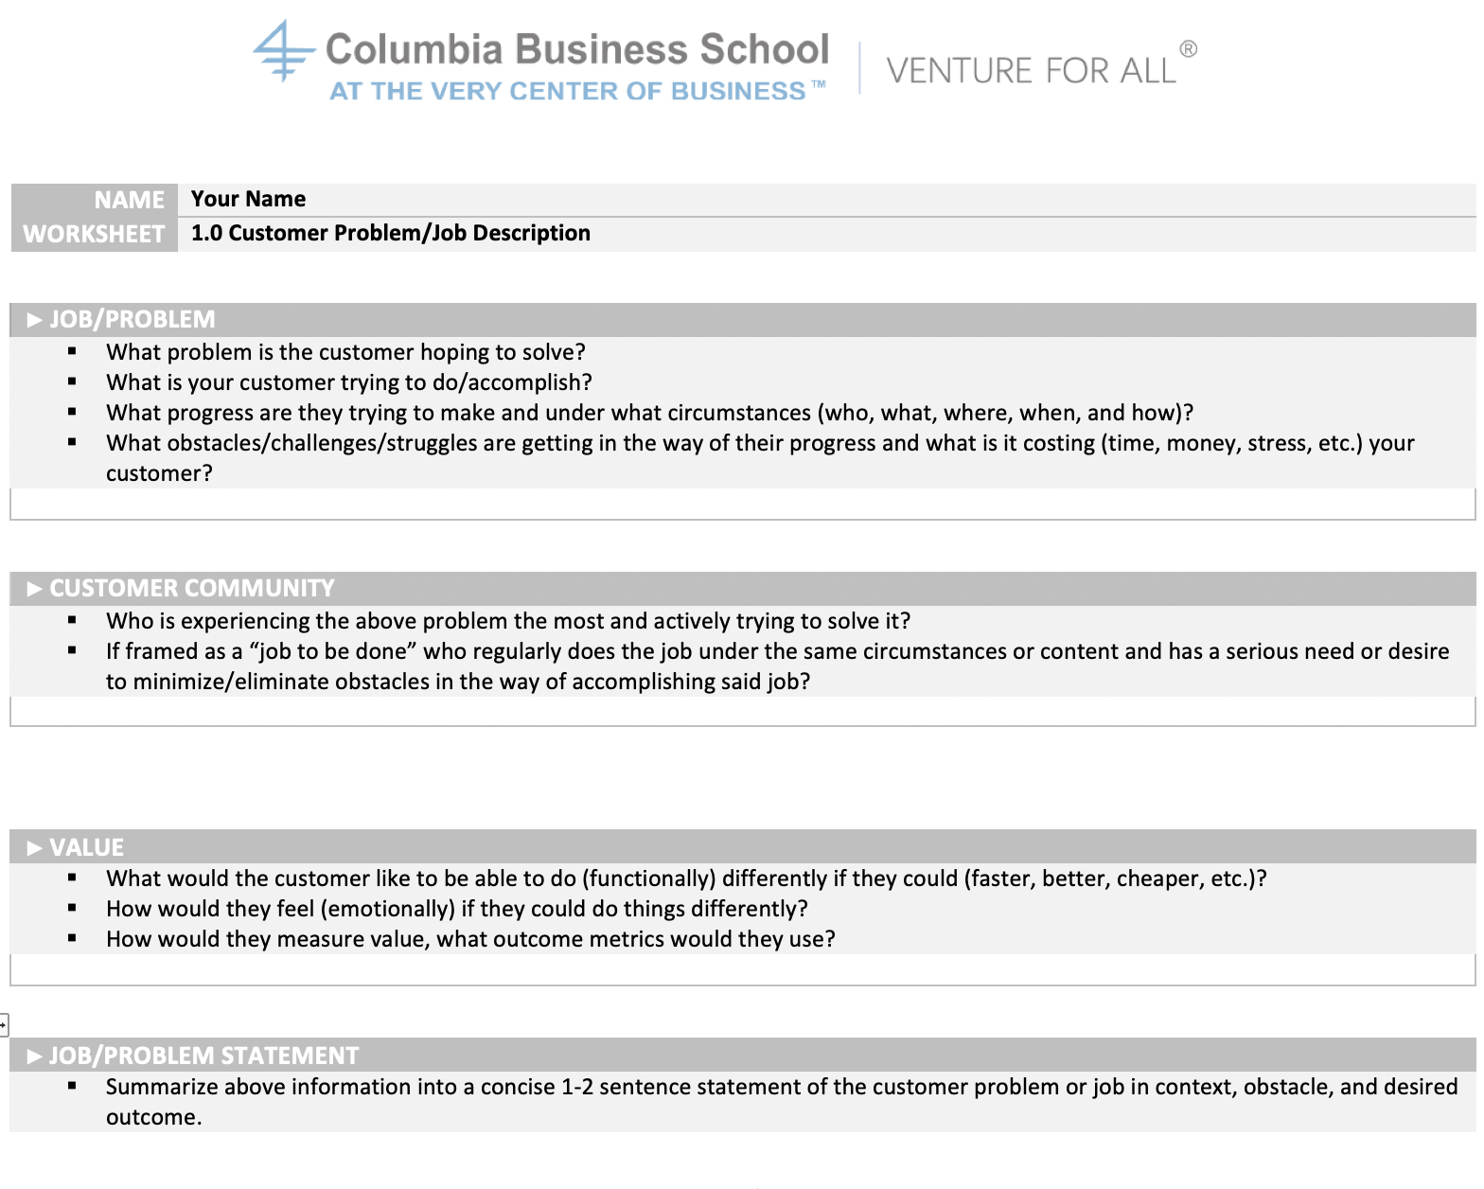Click the bullet before 'What problem is the customer'
This screenshot has width=1484, height=1189.
point(72,351)
